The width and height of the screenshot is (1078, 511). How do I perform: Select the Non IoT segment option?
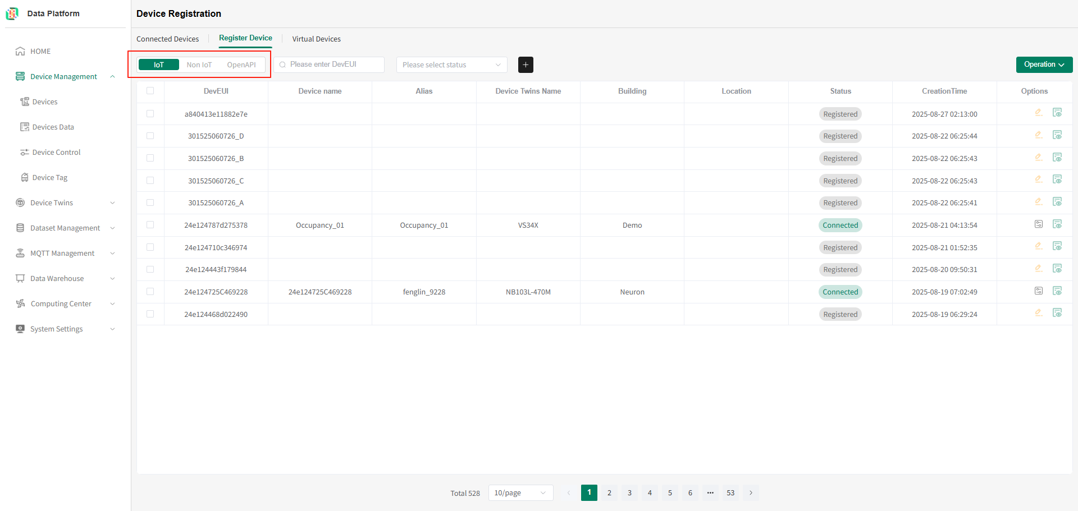(199, 65)
